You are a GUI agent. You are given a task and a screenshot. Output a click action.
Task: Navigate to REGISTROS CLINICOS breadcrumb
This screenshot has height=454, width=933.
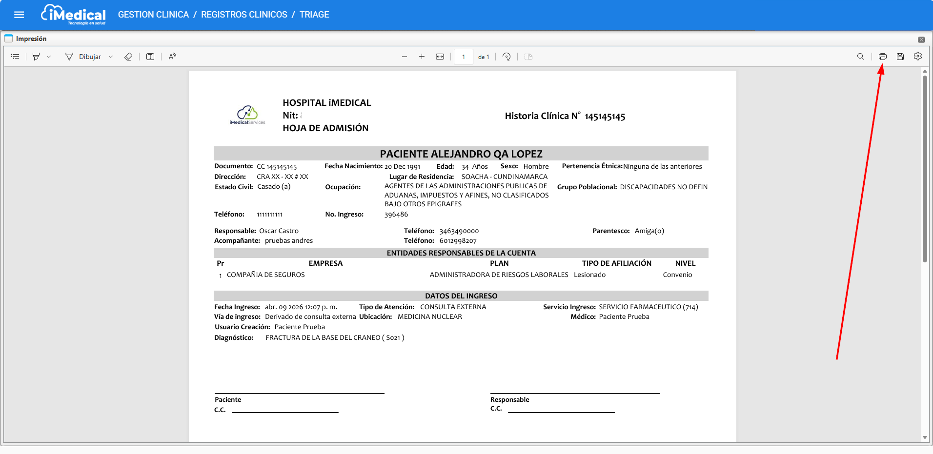pos(244,15)
